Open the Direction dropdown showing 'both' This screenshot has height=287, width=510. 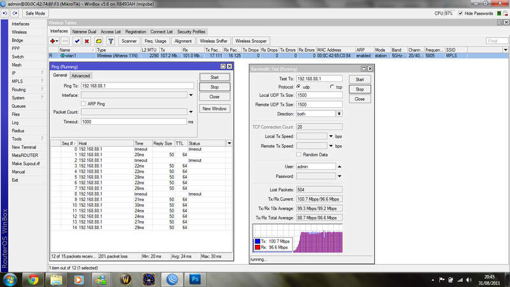(339, 113)
